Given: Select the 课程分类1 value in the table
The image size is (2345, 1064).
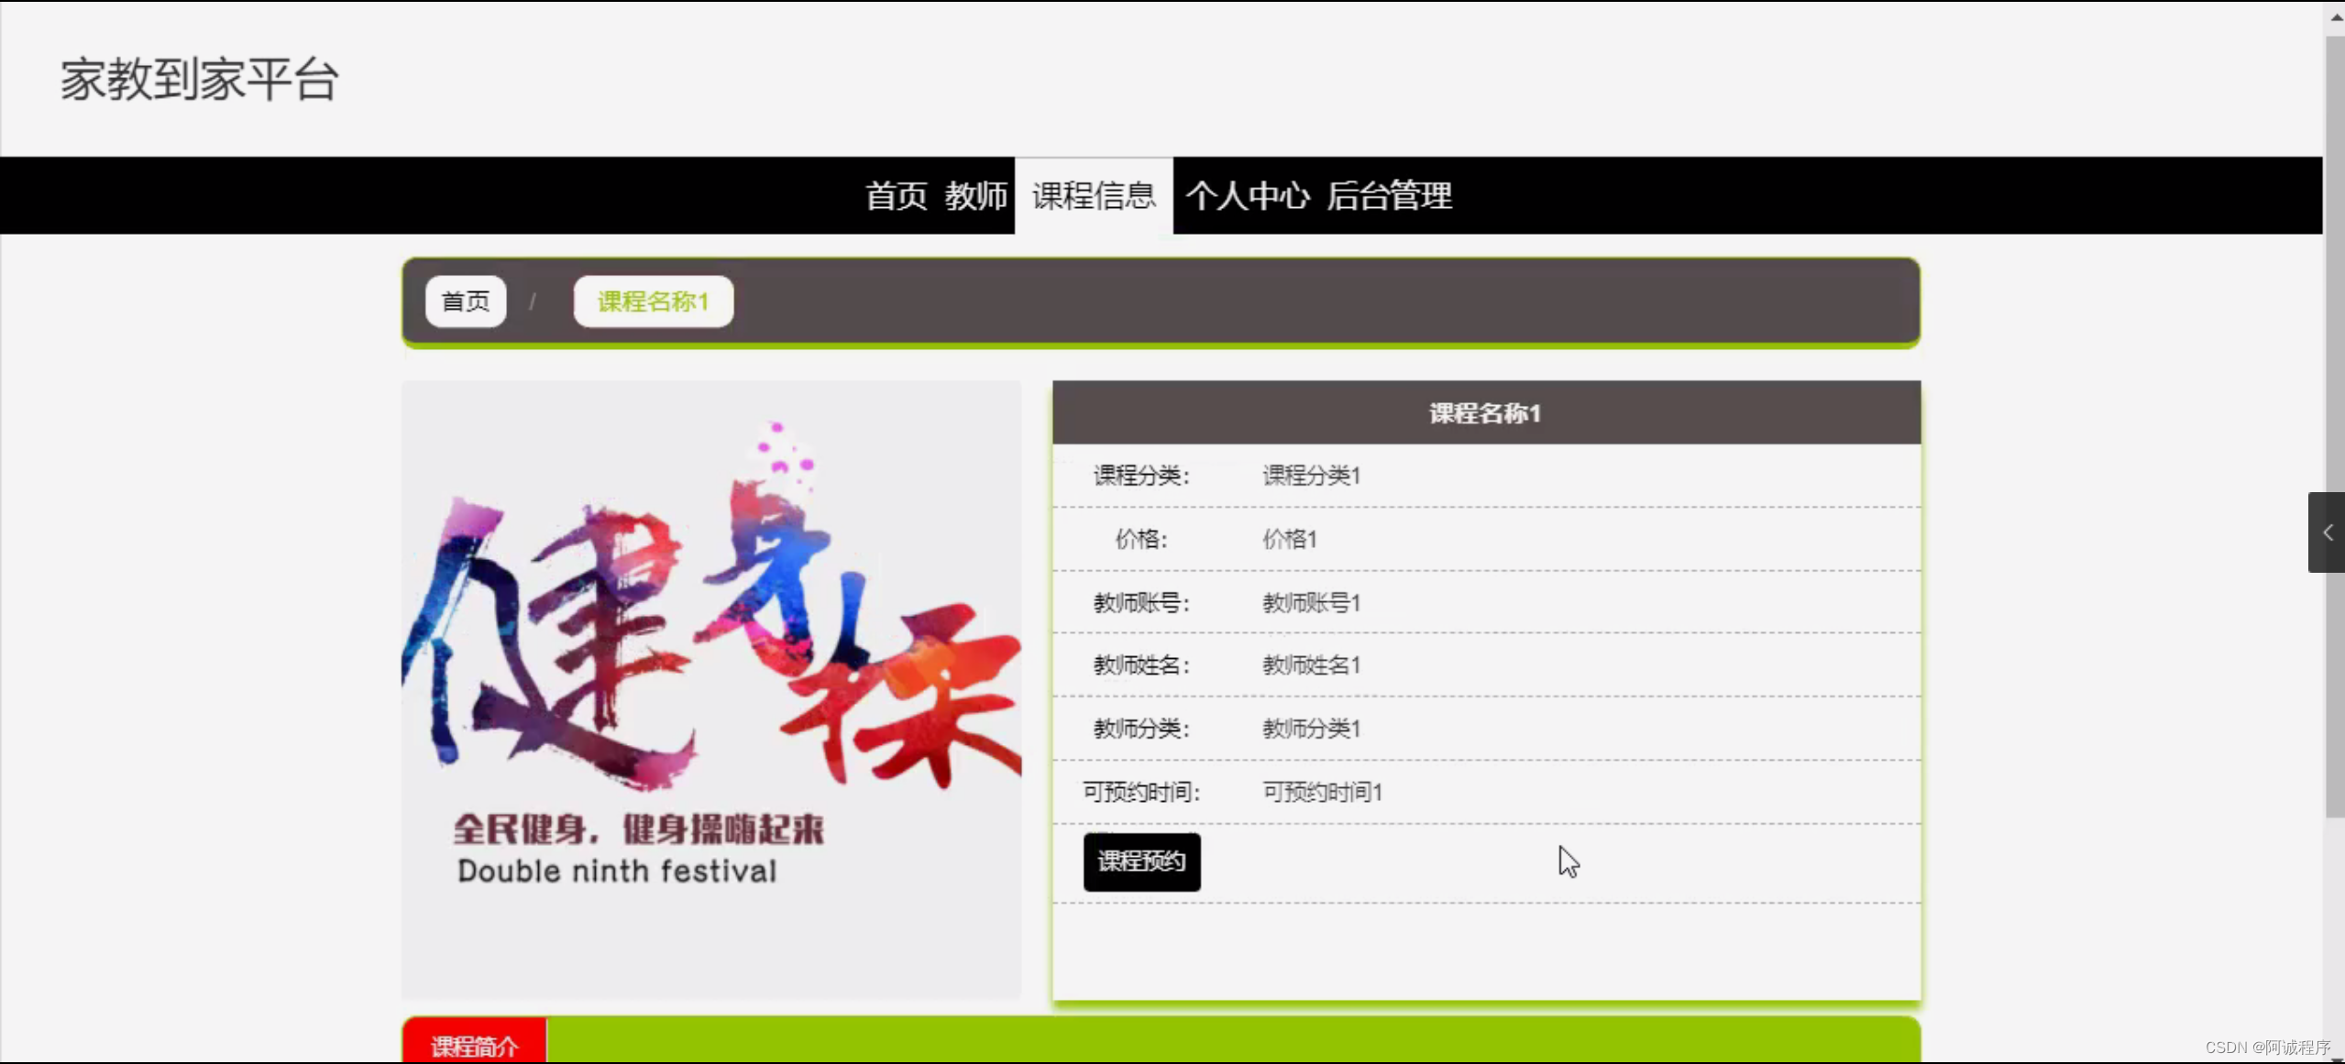Looking at the screenshot, I should tap(1310, 475).
